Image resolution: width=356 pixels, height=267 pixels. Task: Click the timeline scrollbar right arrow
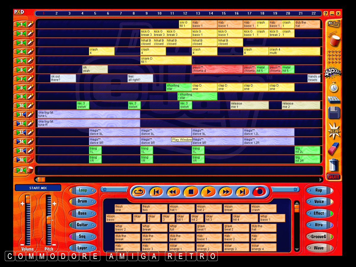(x=321, y=179)
